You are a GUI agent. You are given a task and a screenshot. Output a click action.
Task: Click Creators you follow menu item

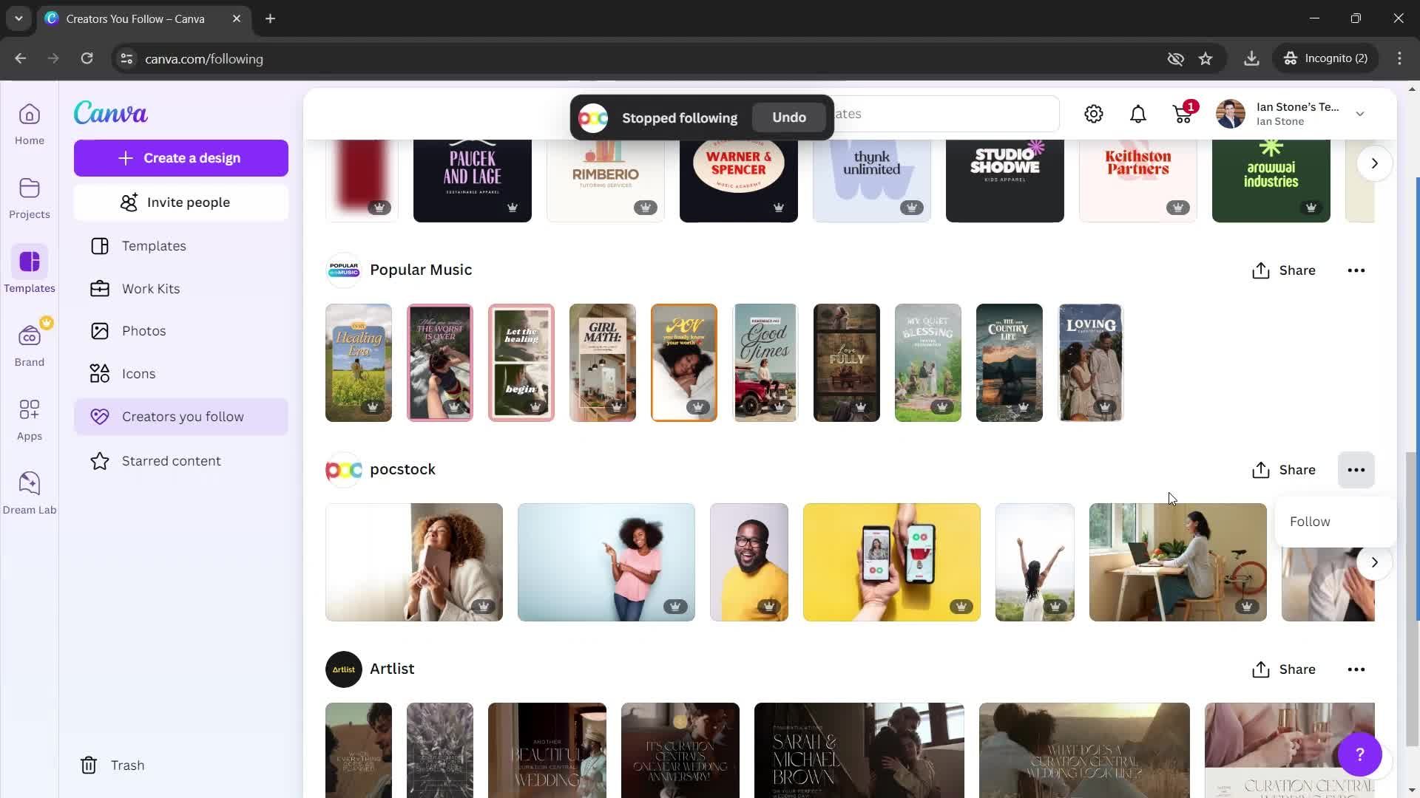(x=183, y=416)
